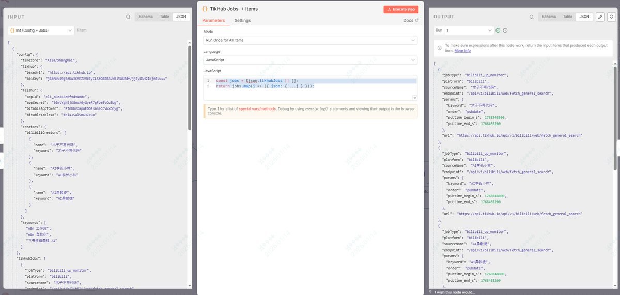Click the info icon in output hint banner

pos(440,48)
